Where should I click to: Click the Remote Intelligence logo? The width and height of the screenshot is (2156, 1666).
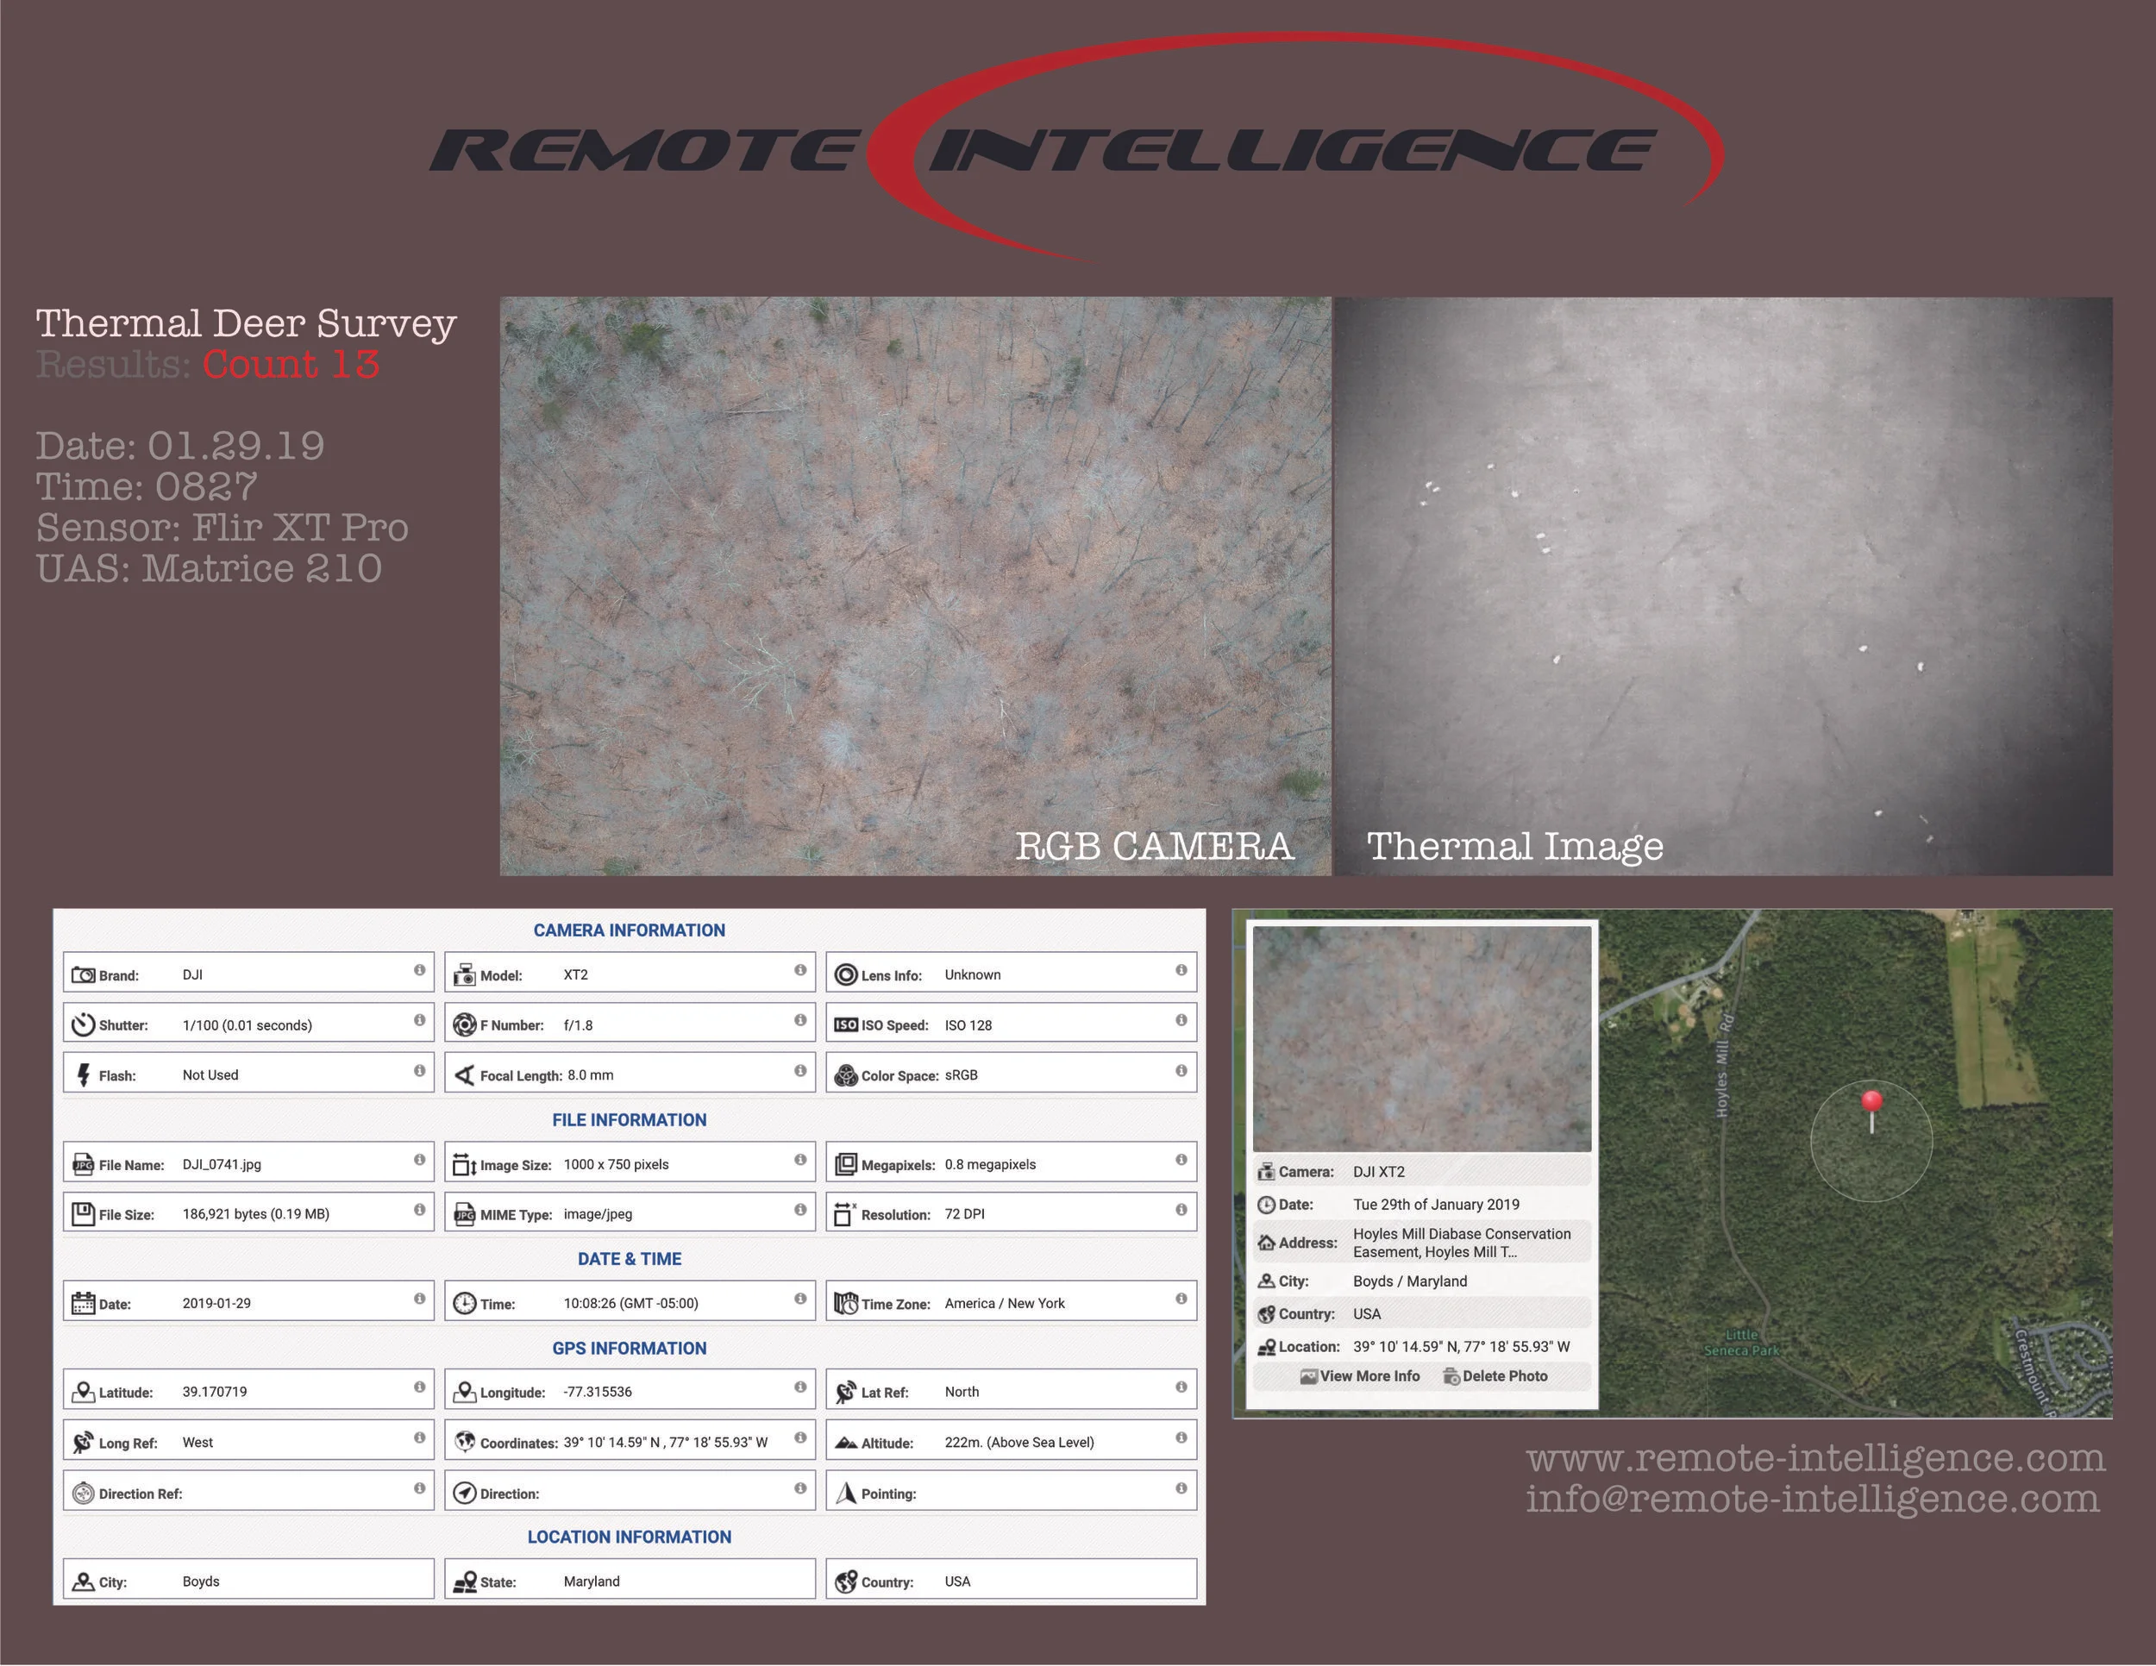tap(1076, 148)
